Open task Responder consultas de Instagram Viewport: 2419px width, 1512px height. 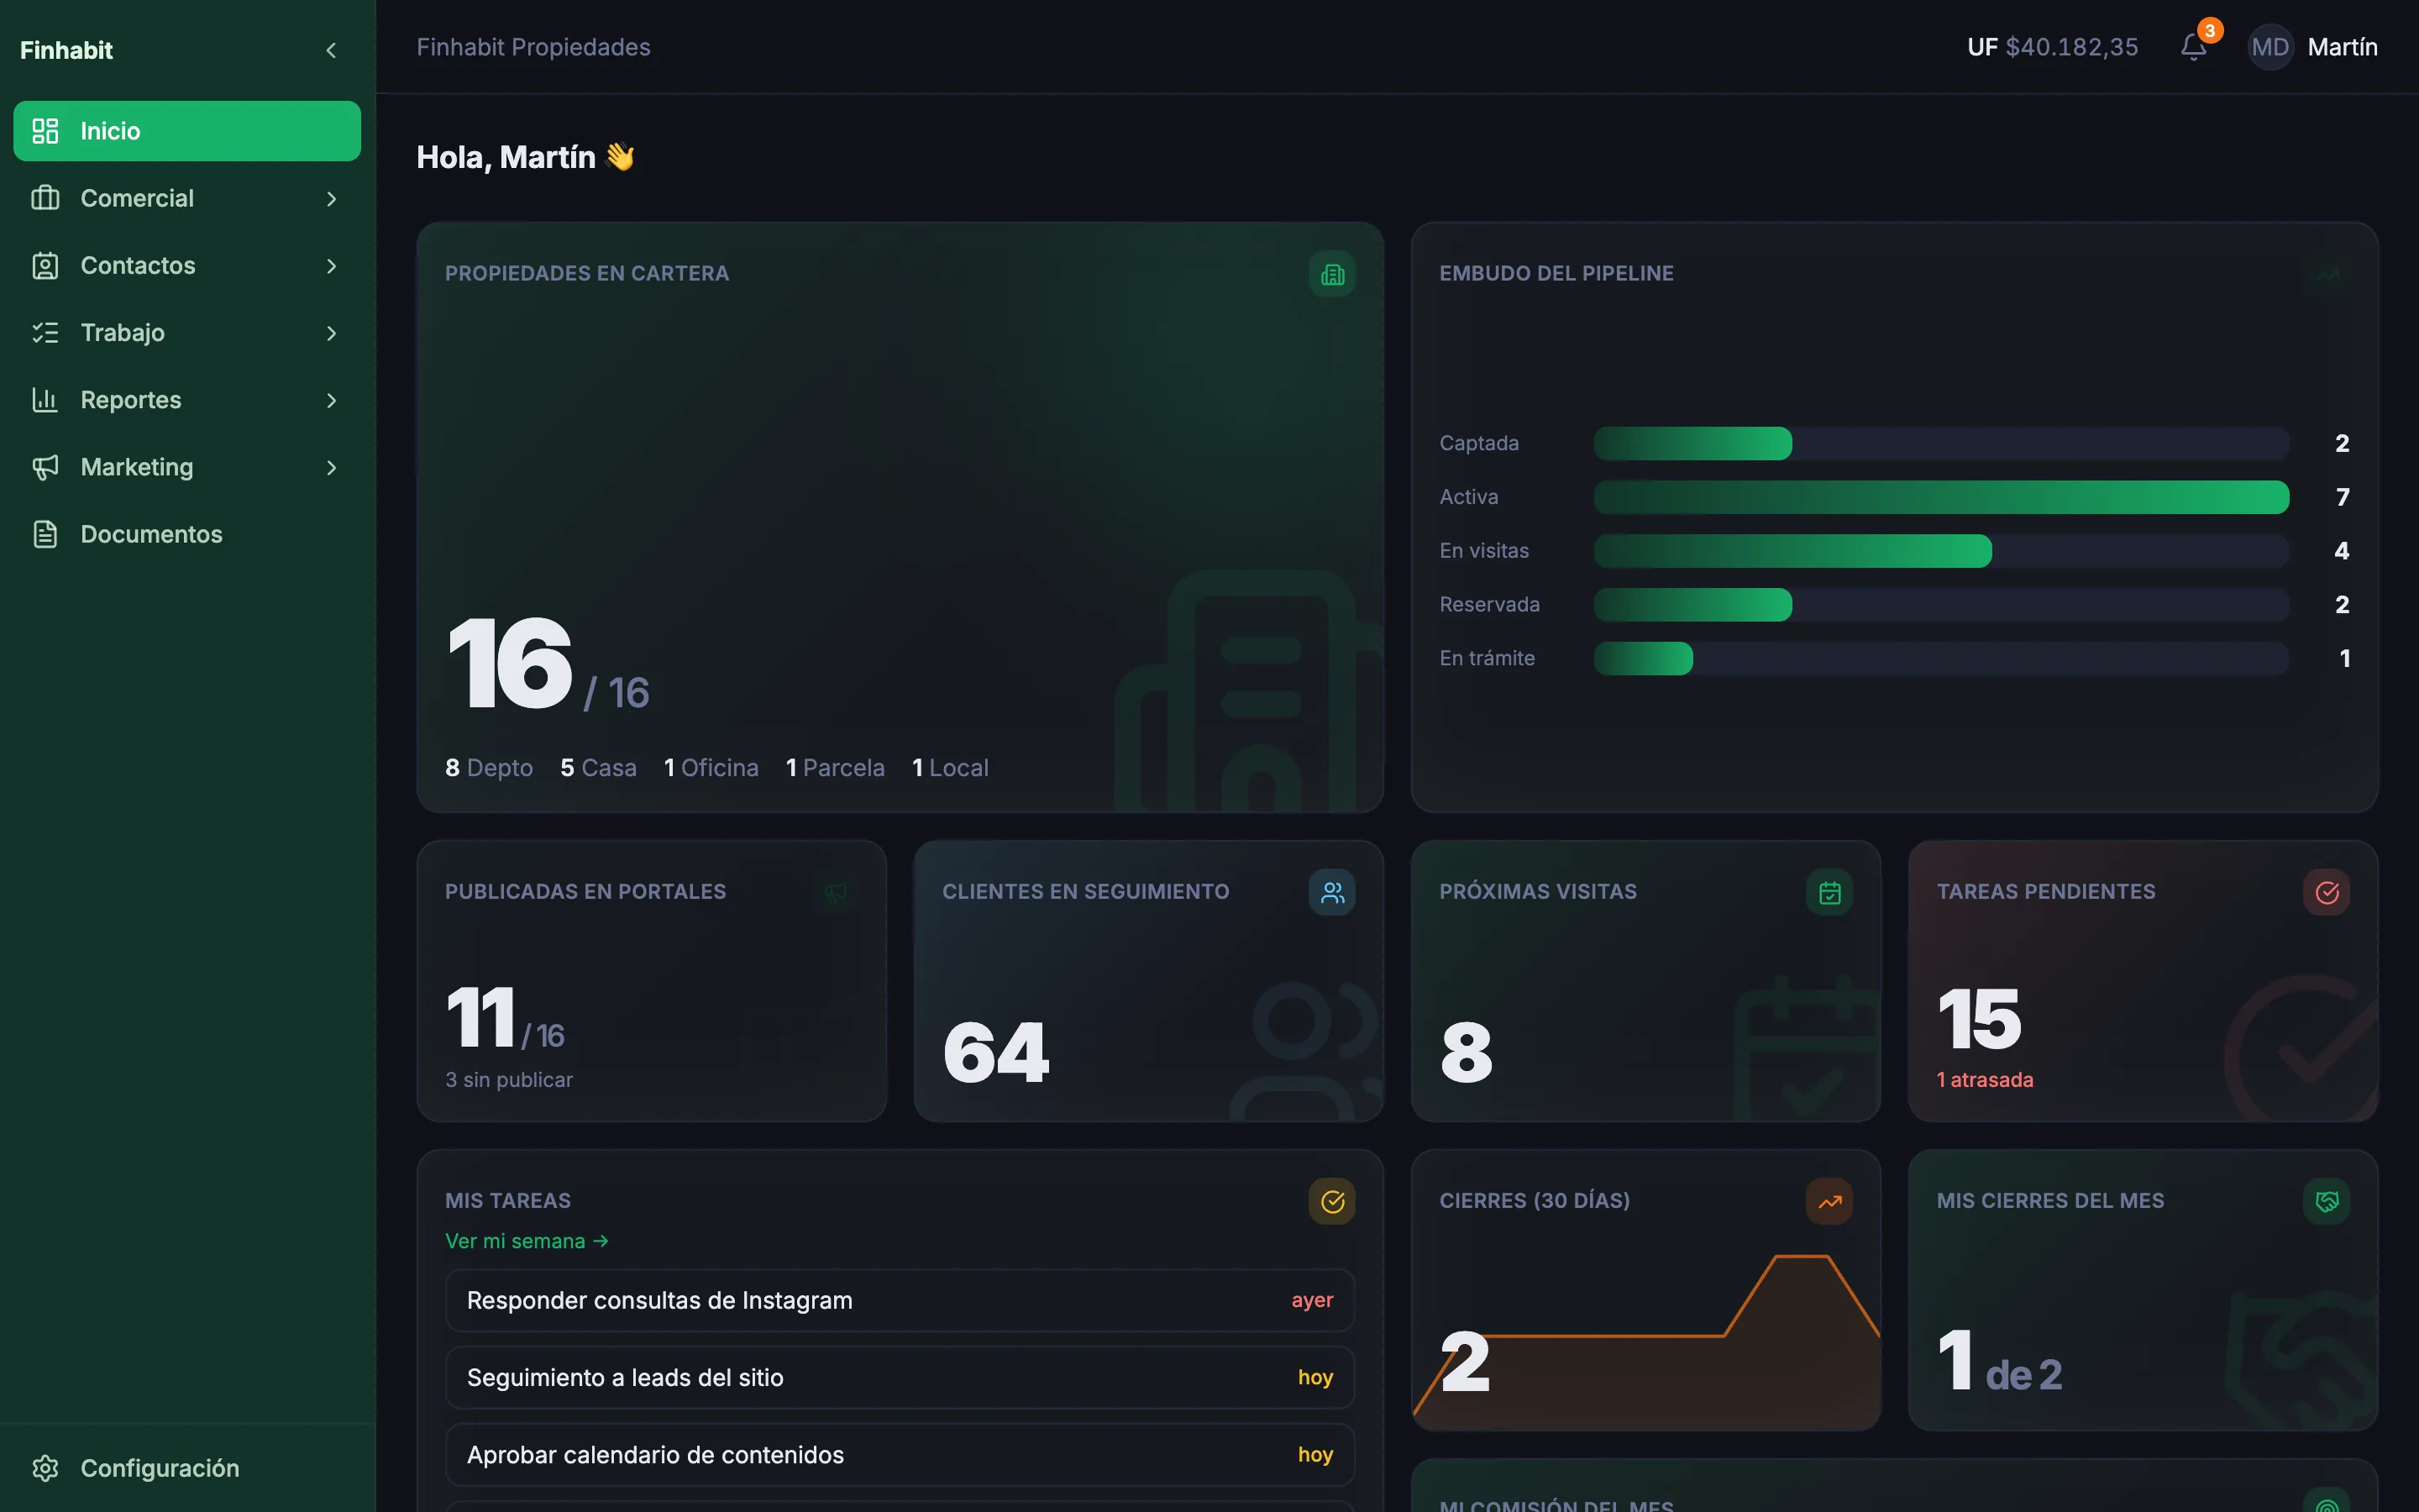(x=900, y=1300)
